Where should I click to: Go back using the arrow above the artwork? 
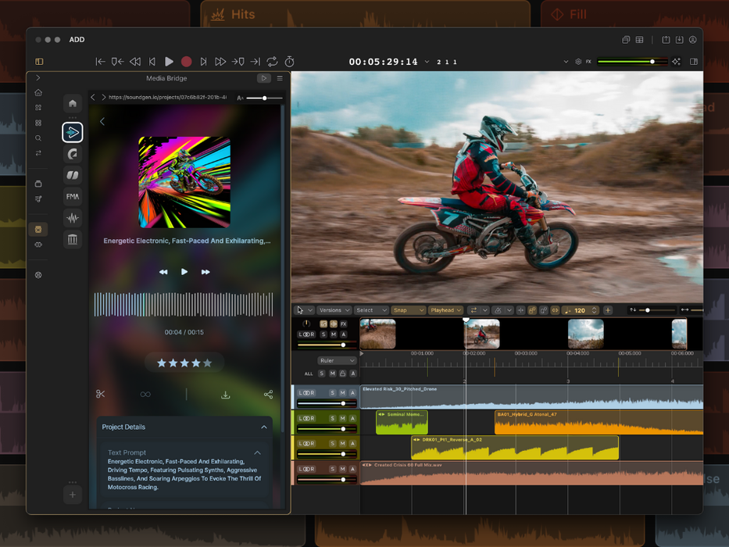click(102, 121)
